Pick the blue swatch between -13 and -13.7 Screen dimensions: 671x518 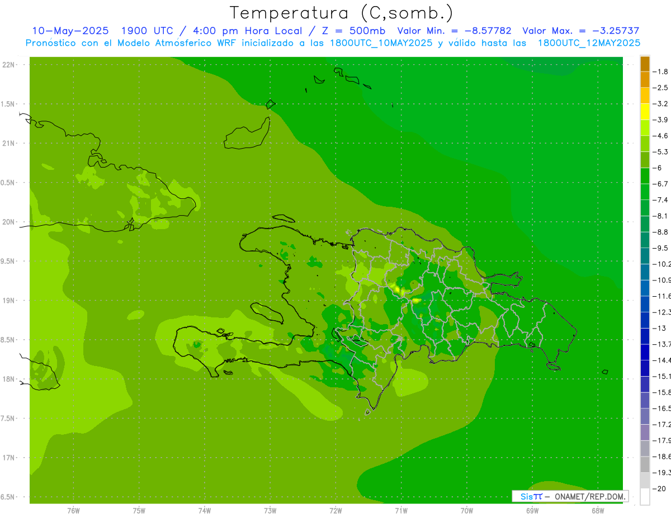pos(645,336)
